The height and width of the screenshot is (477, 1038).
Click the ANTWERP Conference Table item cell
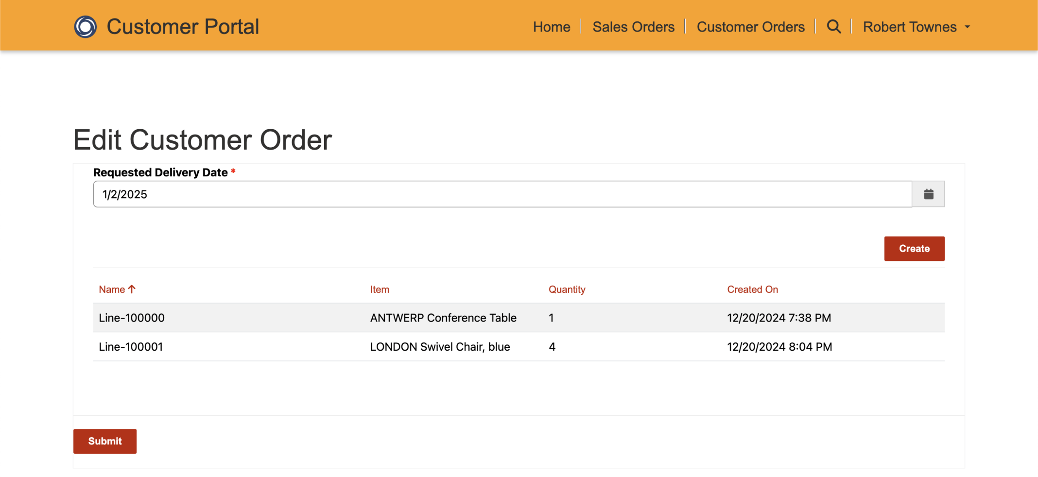click(443, 318)
